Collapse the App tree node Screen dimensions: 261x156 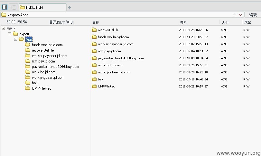point(16,39)
